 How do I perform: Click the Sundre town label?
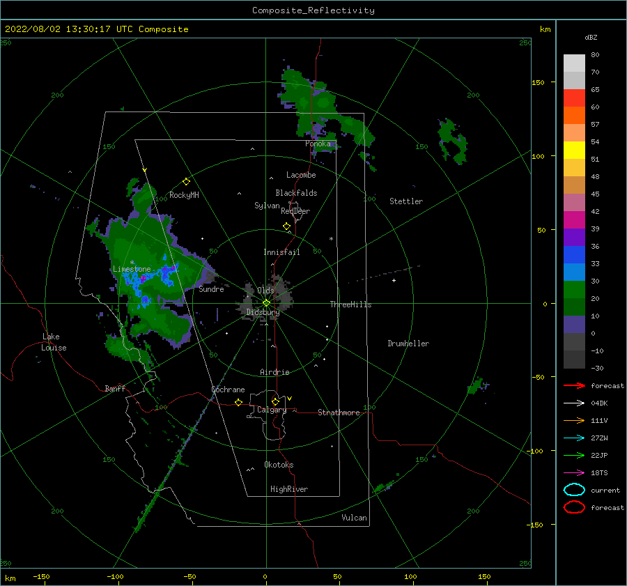point(211,289)
